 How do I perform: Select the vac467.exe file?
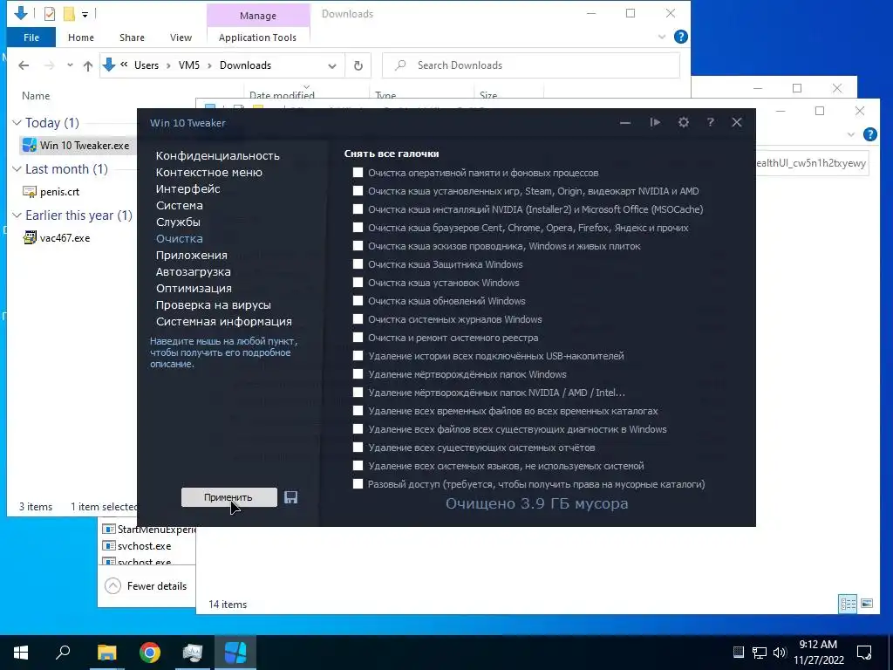point(56,238)
